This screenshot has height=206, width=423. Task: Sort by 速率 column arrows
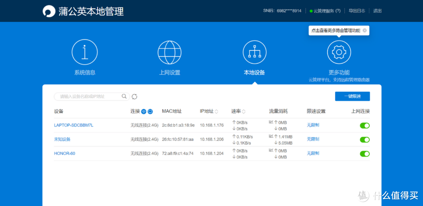[244, 111]
